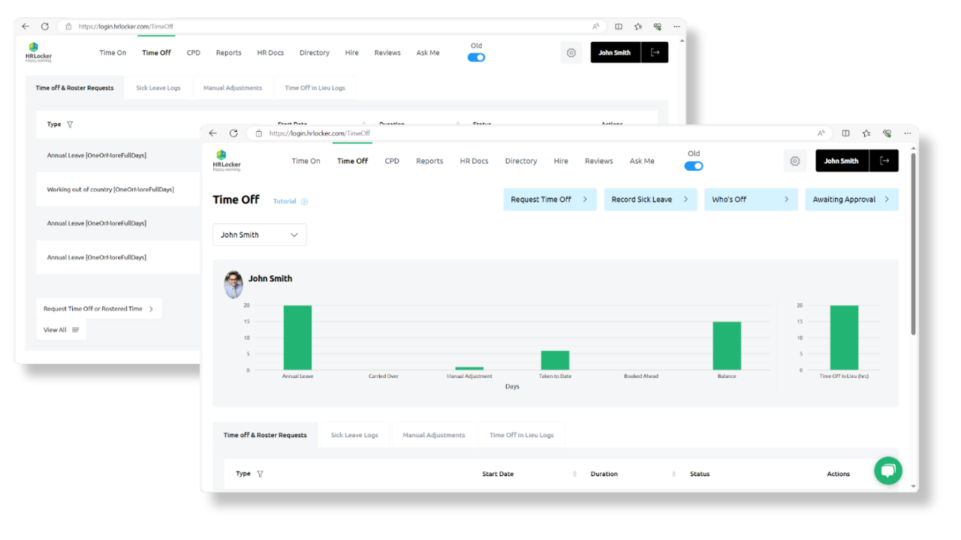Reload the page with the refresh icon
Viewport: 961px width, 540px height.
233,133
